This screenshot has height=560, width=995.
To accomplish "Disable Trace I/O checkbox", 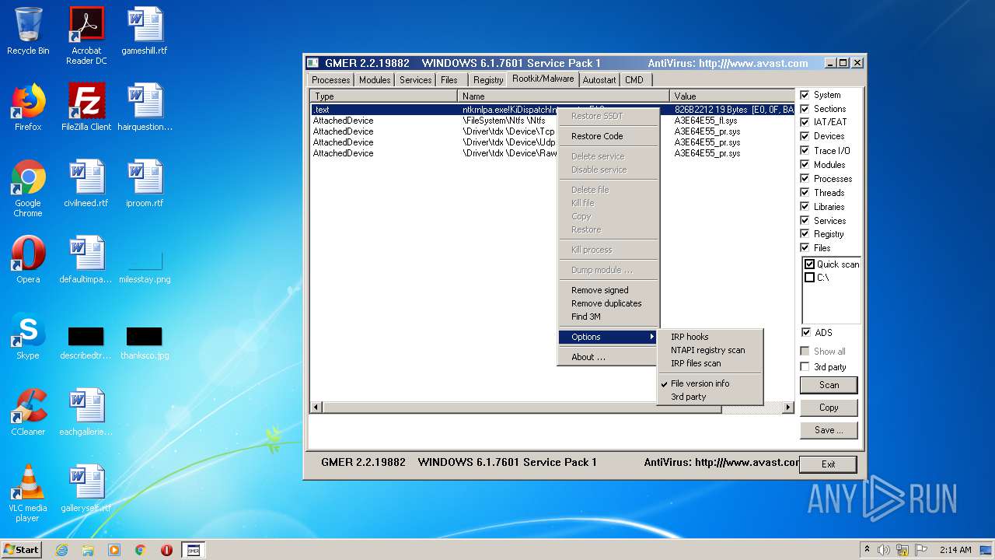I will coord(805,151).
